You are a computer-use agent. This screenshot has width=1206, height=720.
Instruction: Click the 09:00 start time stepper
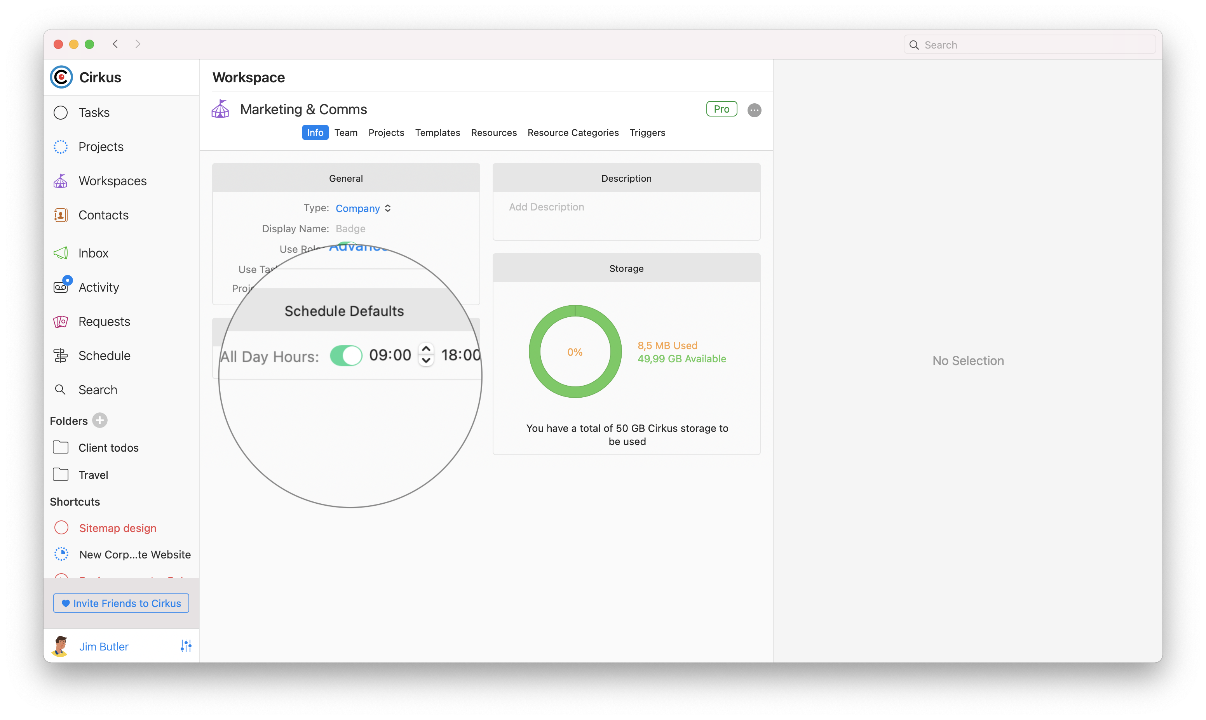tap(426, 355)
